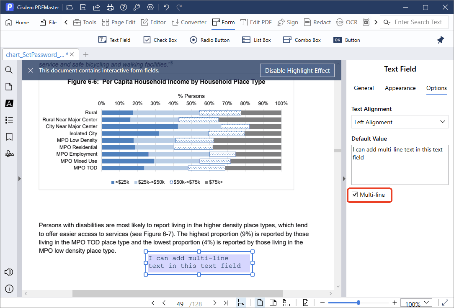Click the Disable Highlight Effect button
This screenshot has width=454, height=308.
coord(297,71)
